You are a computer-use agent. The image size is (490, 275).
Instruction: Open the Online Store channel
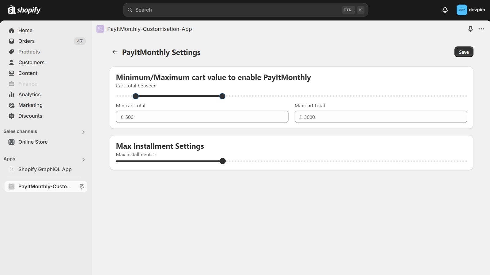click(x=33, y=142)
